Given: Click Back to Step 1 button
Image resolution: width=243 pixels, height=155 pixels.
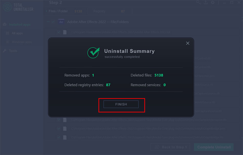Looking at the screenshot, I should (x=170, y=147).
